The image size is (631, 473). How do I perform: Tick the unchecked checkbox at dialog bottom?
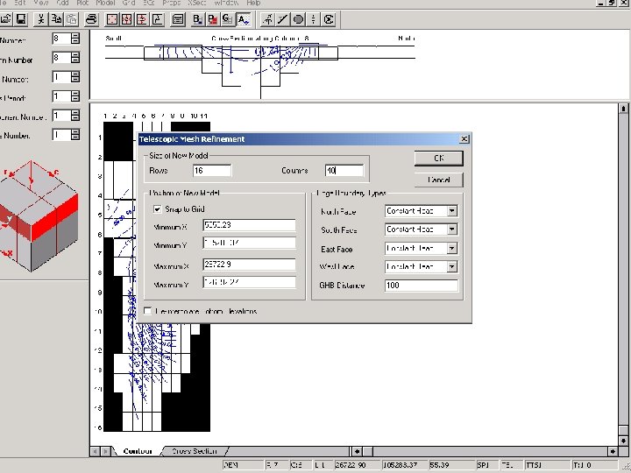click(x=148, y=311)
